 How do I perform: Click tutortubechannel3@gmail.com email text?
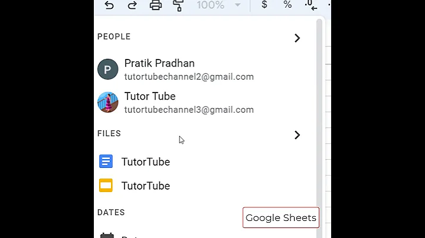[189, 110]
